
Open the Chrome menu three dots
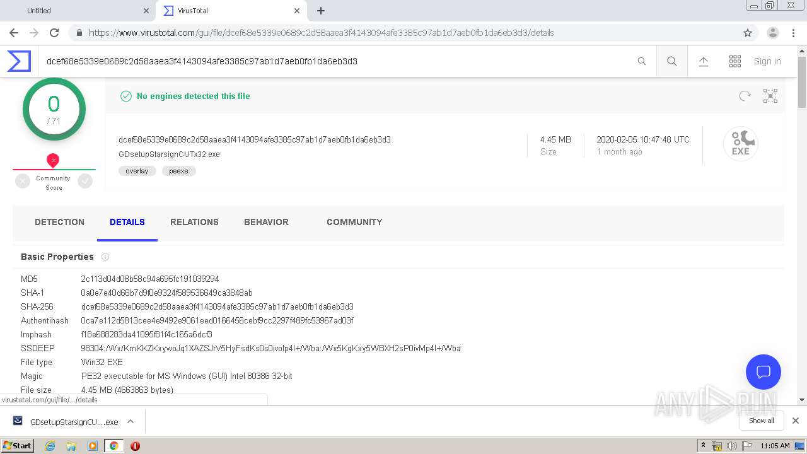click(794, 33)
